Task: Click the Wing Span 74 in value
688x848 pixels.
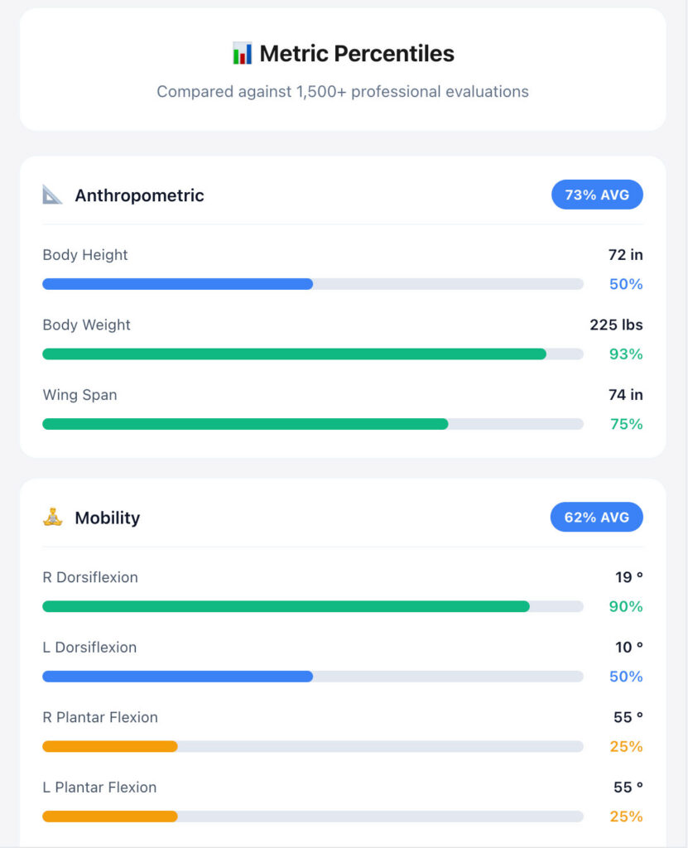Action: pyautogui.click(x=626, y=395)
